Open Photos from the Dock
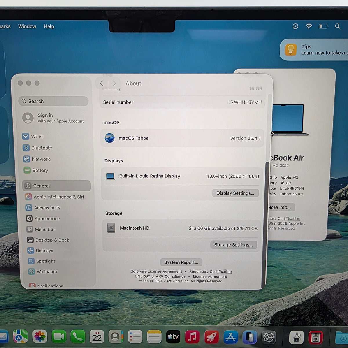This screenshot has height=348, width=348. pyautogui.click(x=40, y=337)
